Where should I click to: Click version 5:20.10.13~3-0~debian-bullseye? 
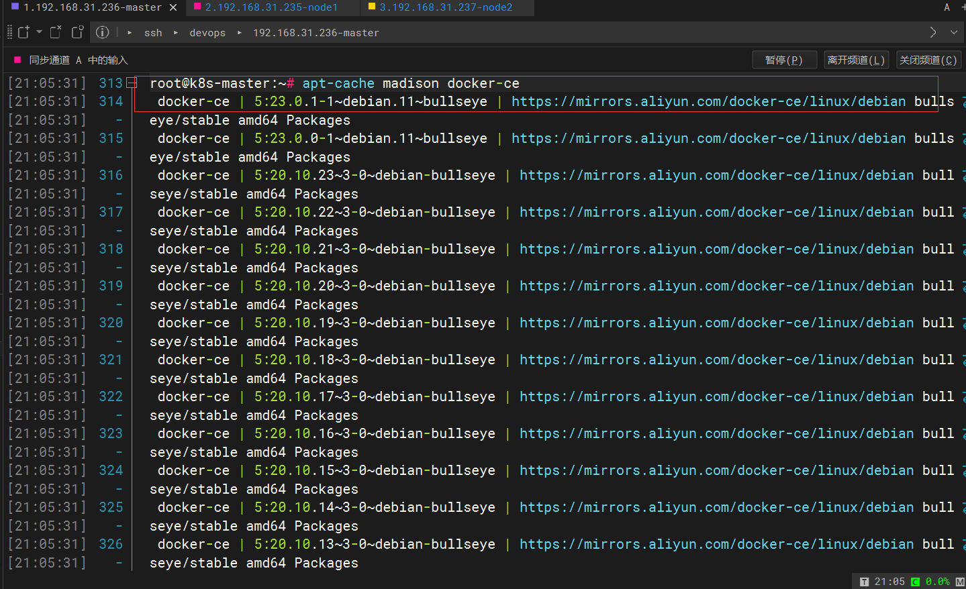(x=375, y=544)
